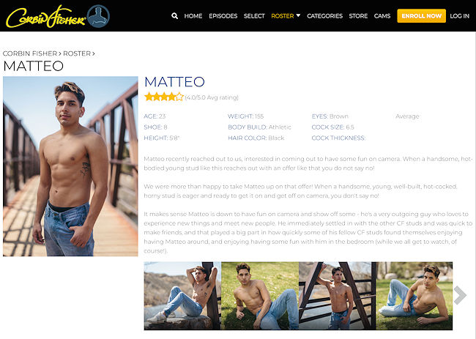This screenshot has height=339, width=476.
Task: Open the last gallery thumbnail on the grass
Action: pos(414,296)
